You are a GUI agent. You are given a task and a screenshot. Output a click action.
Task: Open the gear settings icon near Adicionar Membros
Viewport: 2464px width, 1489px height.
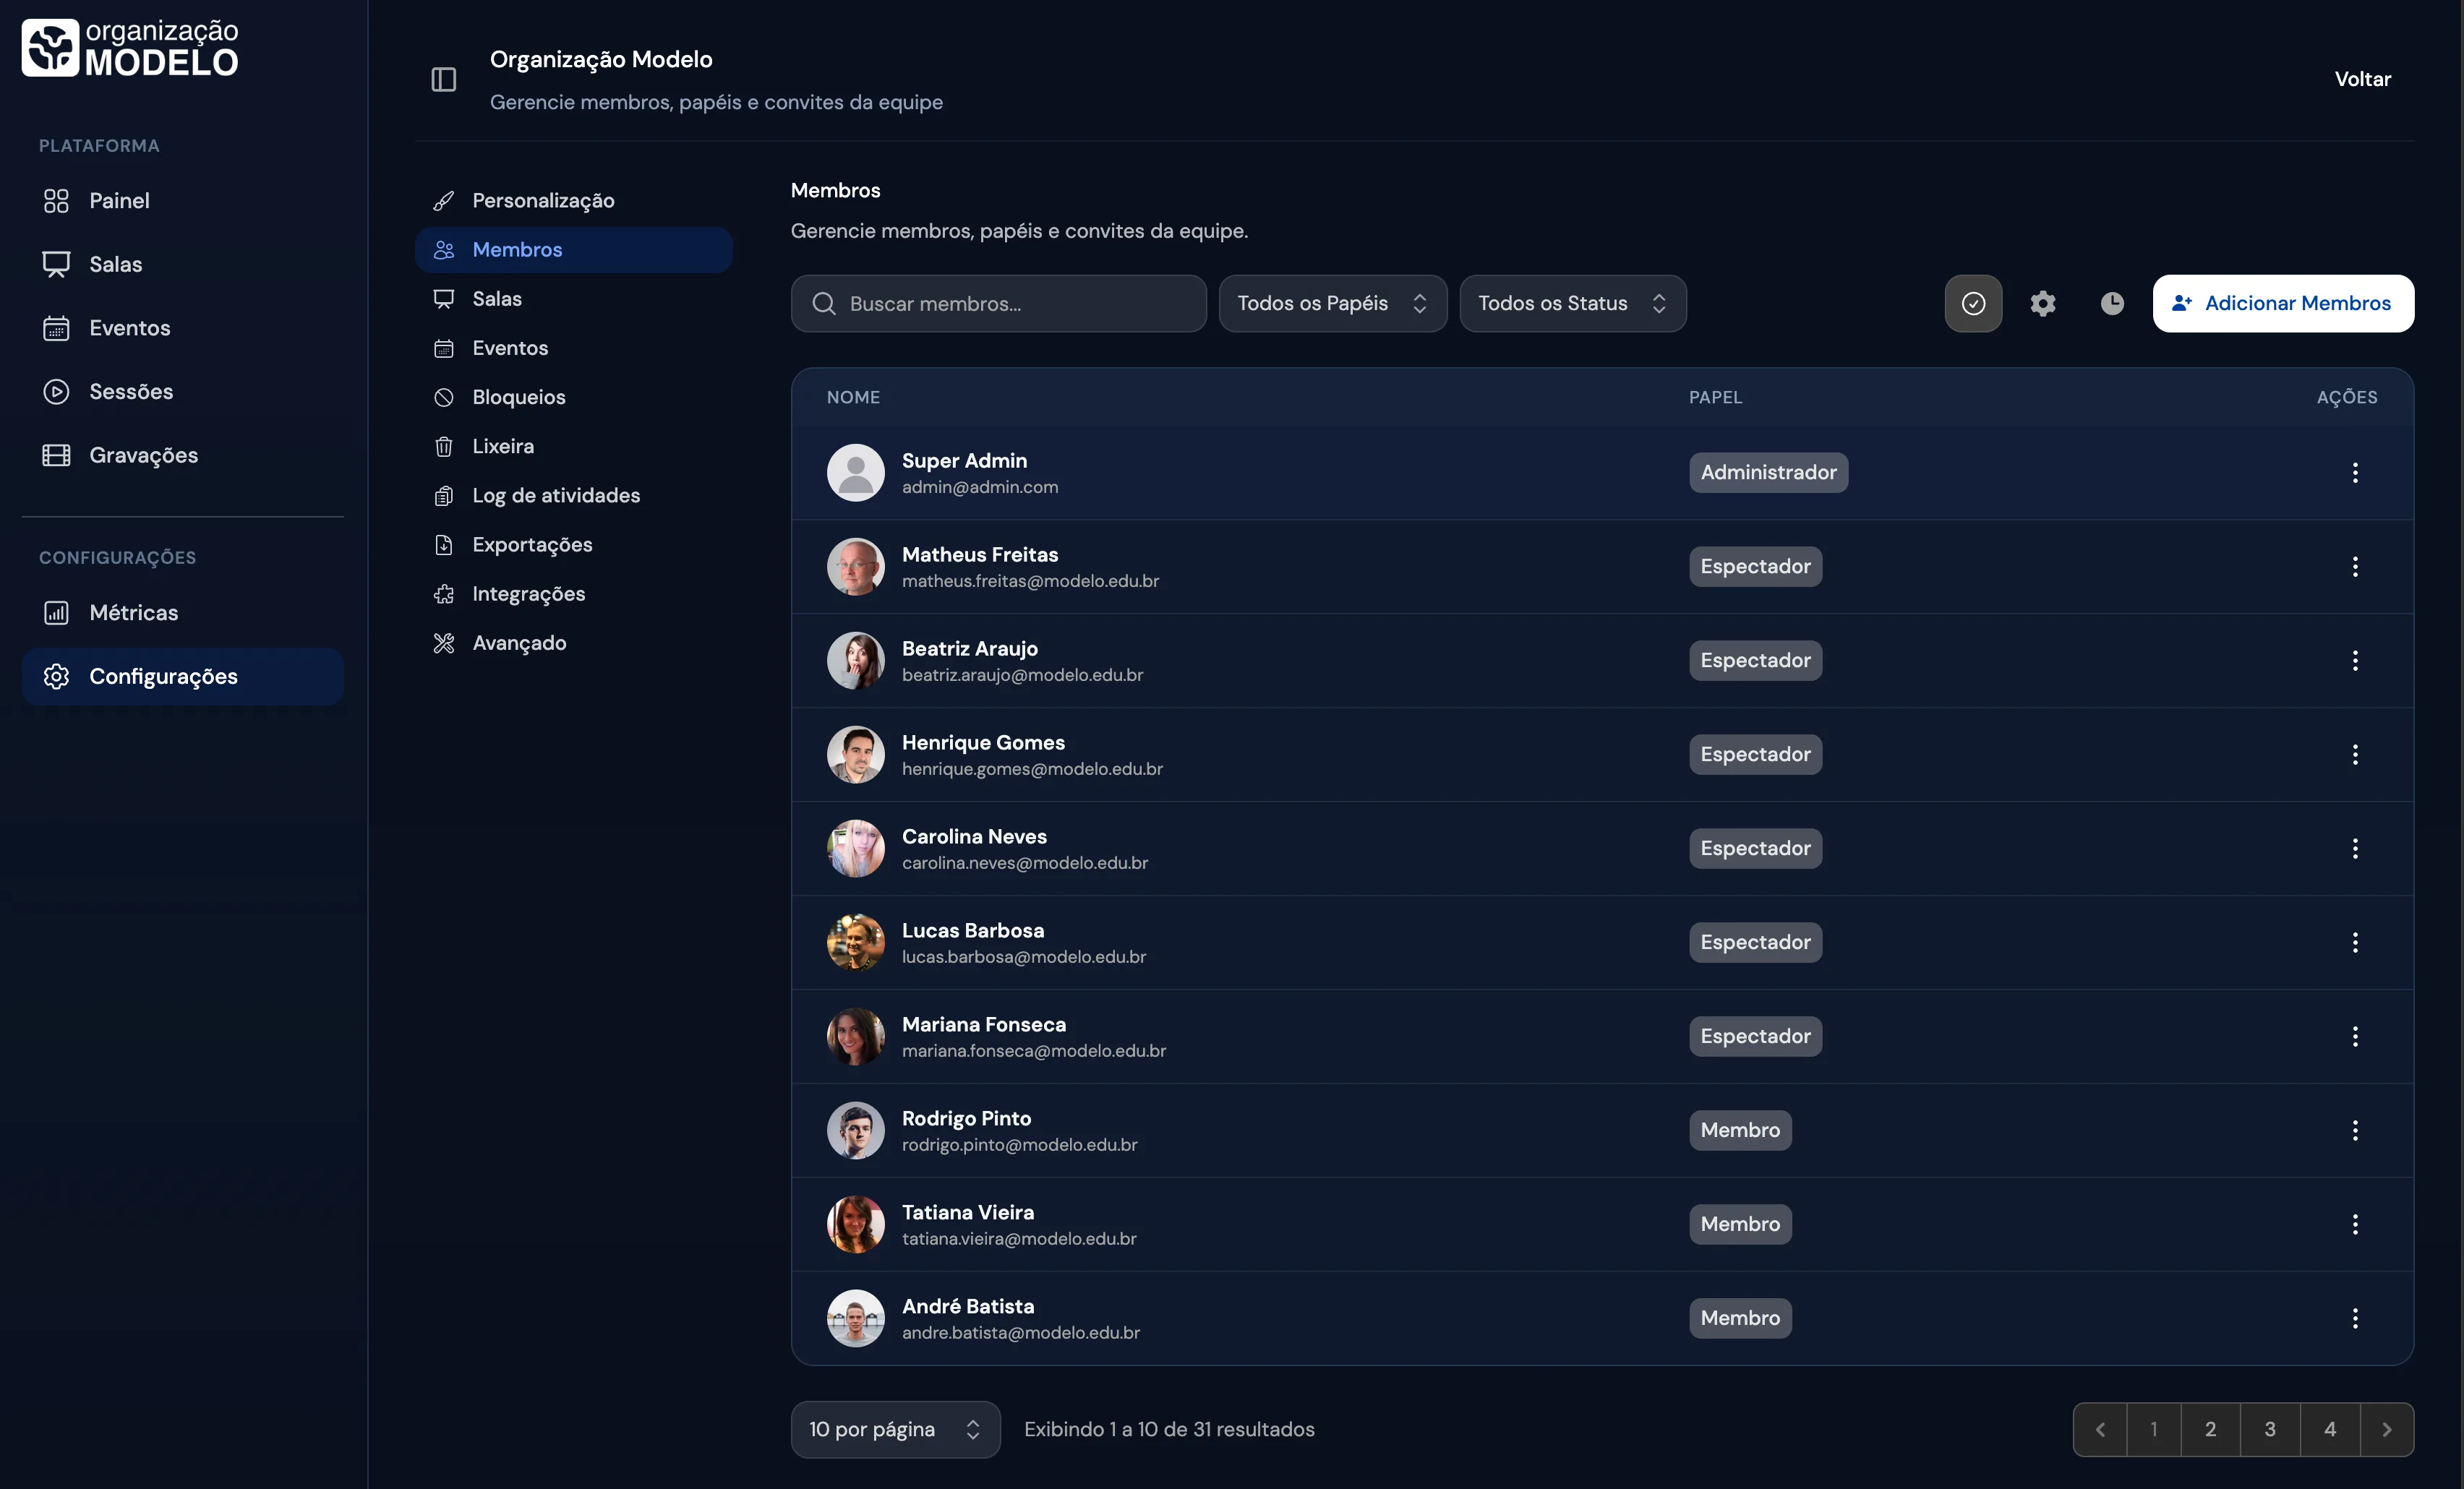pos(2042,303)
